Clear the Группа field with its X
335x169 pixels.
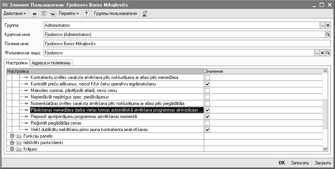[x=328, y=25]
